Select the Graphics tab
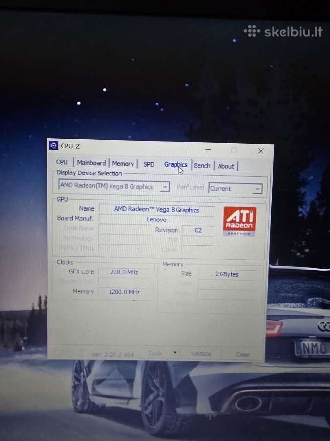330x441 pixels. tap(176, 165)
